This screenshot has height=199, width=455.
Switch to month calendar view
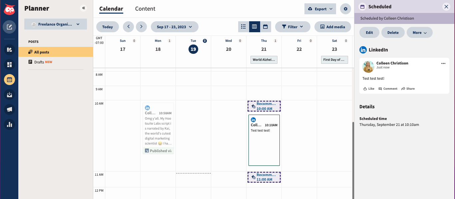pyautogui.click(x=265, y=27)
